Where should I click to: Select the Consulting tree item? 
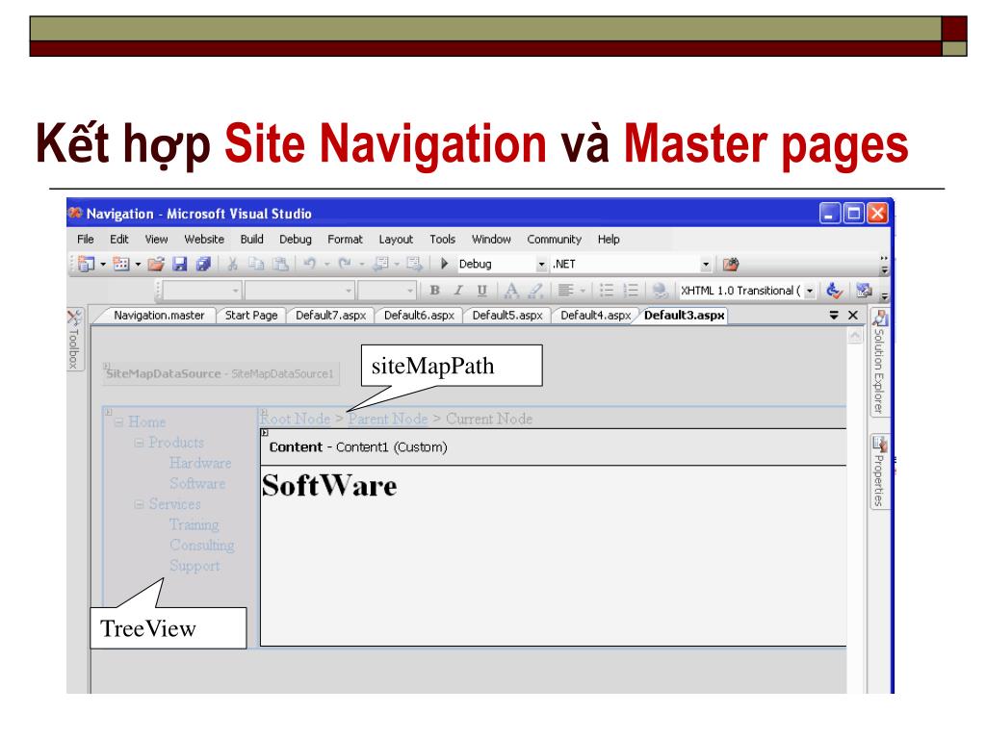tap(202, 546)
